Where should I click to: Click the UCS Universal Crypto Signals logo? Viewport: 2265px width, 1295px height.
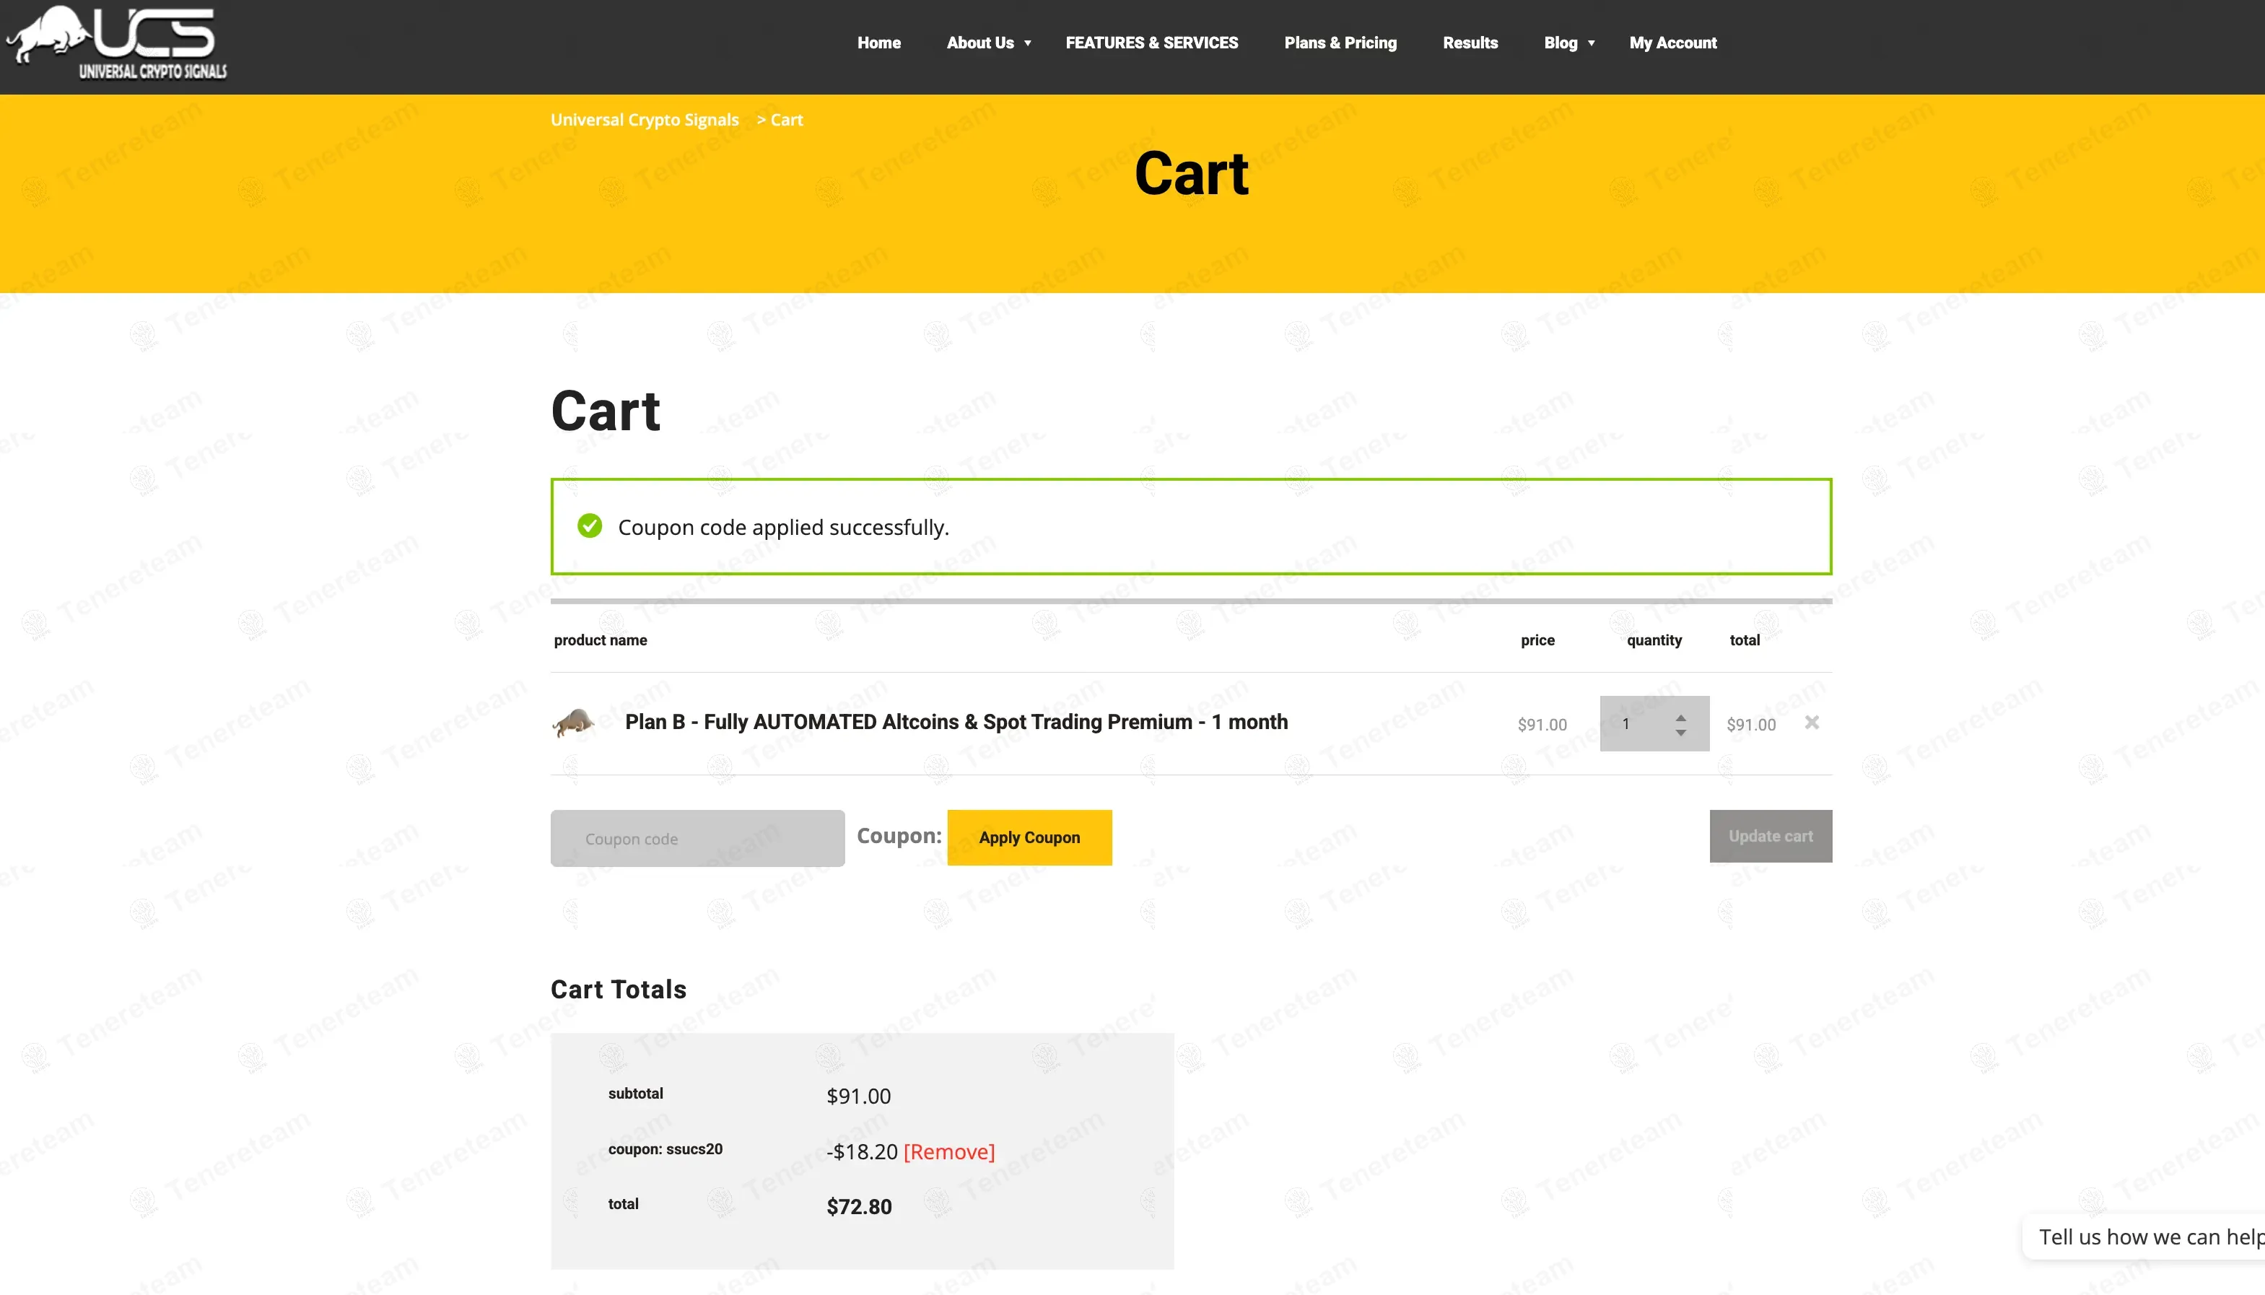coord(115,43)
